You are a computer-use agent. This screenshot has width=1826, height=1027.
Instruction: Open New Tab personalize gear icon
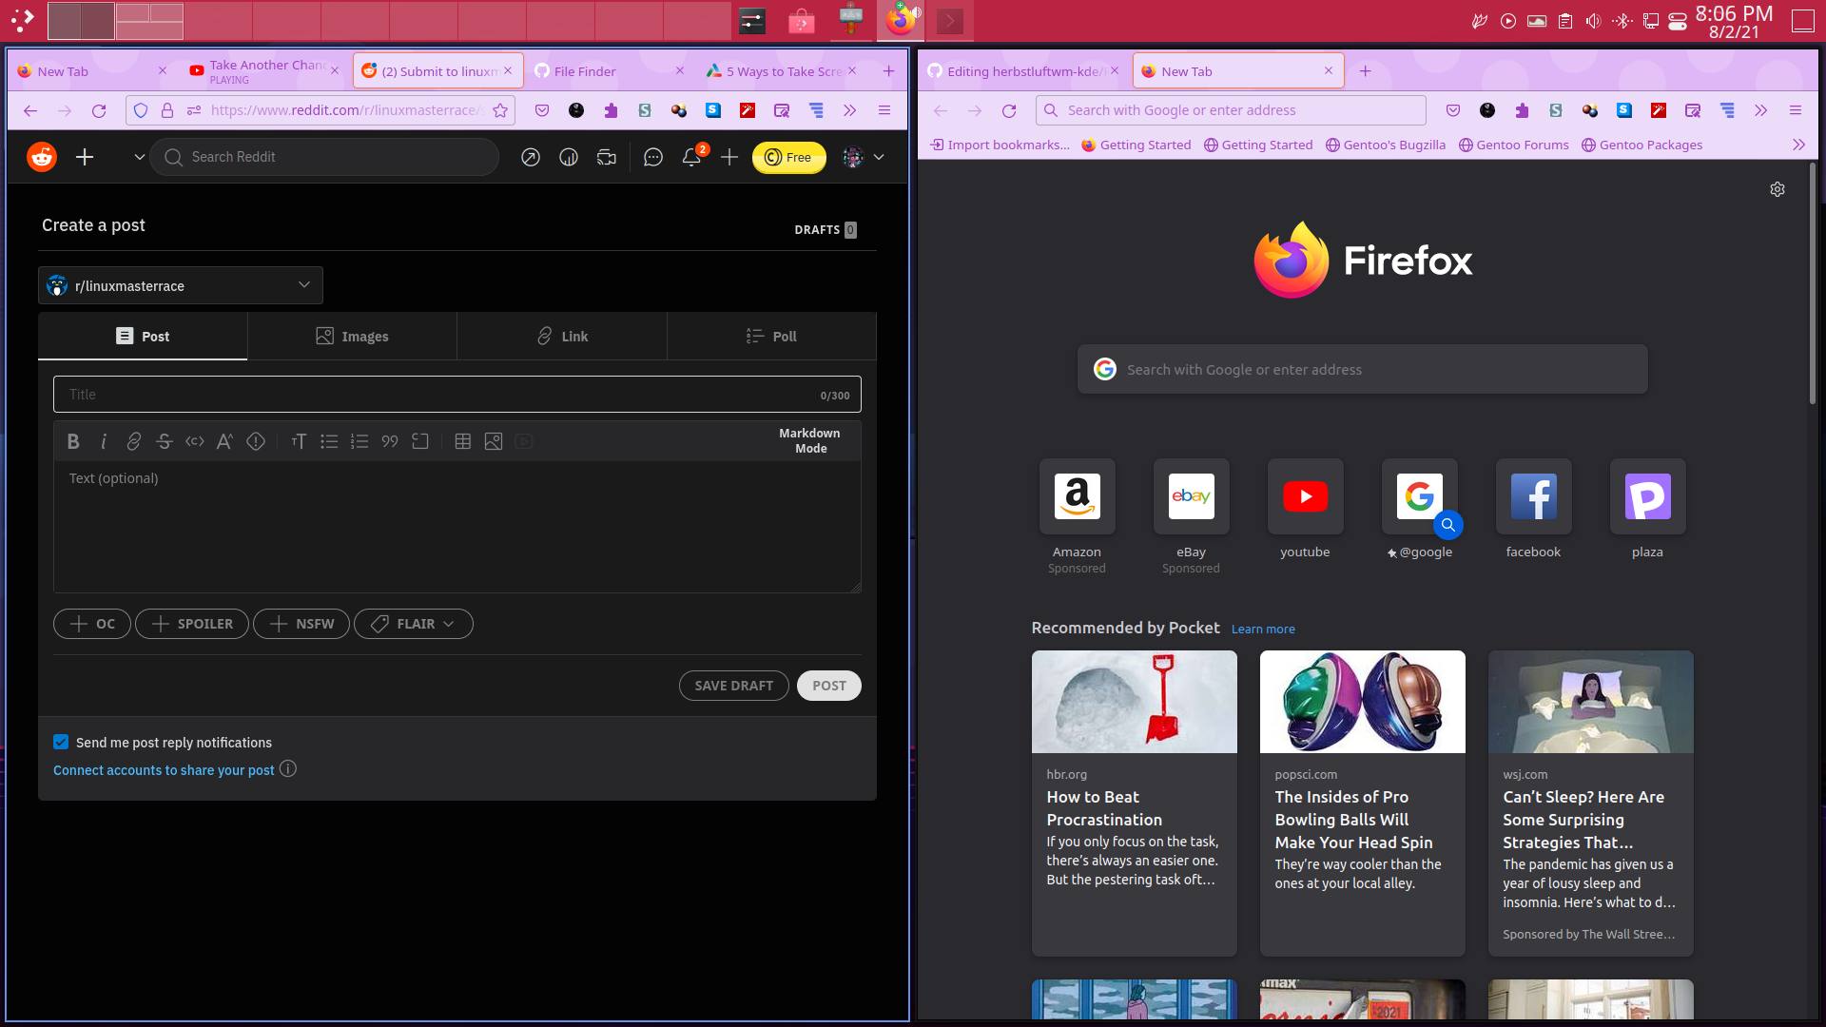pos(1777,189)
